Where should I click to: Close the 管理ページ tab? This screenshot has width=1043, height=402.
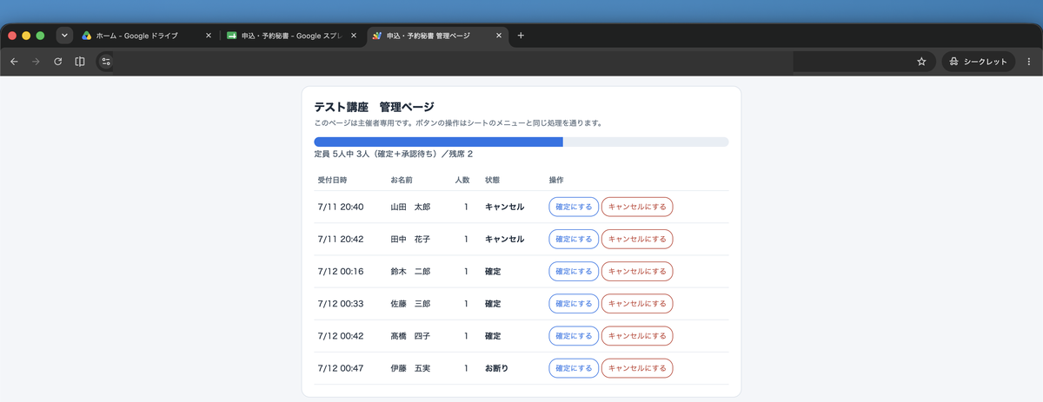pyautogui.click(x=498, y=36)
